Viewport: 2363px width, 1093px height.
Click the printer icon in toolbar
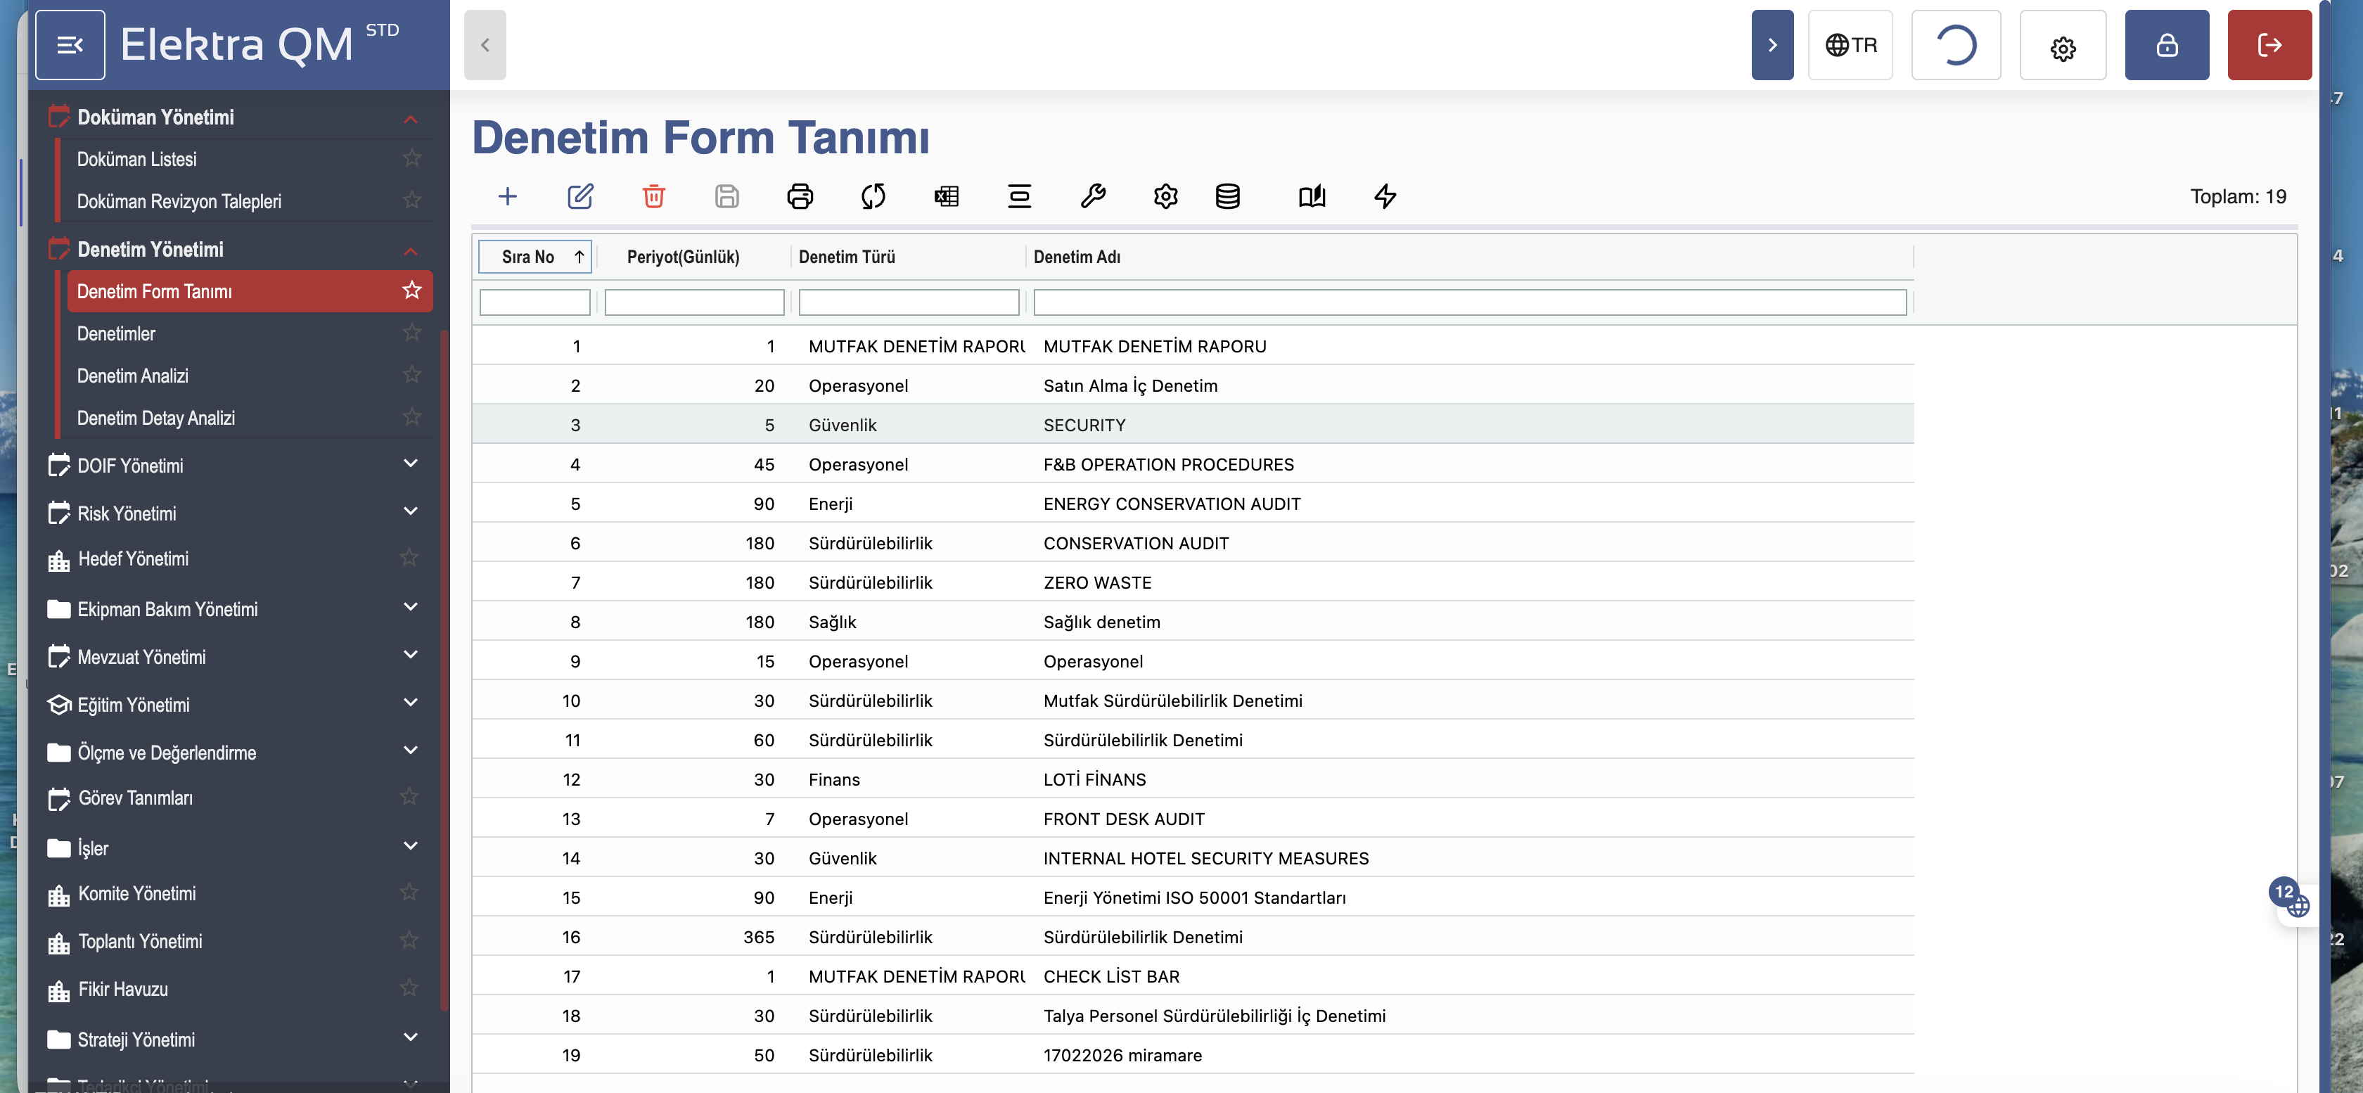click(799, 196)
